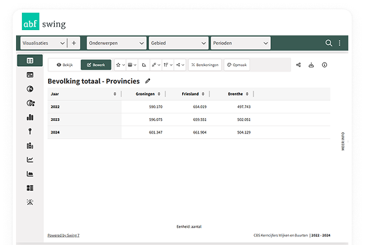365x245 pixels.
Task: Switch to Bekijk view mode
Action: point(65,65)
